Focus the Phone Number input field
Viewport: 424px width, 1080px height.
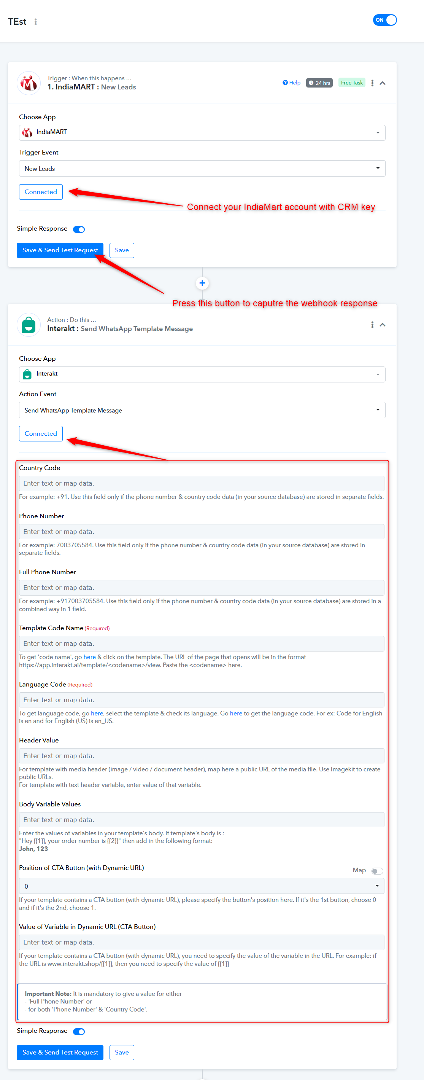(202, 532)
